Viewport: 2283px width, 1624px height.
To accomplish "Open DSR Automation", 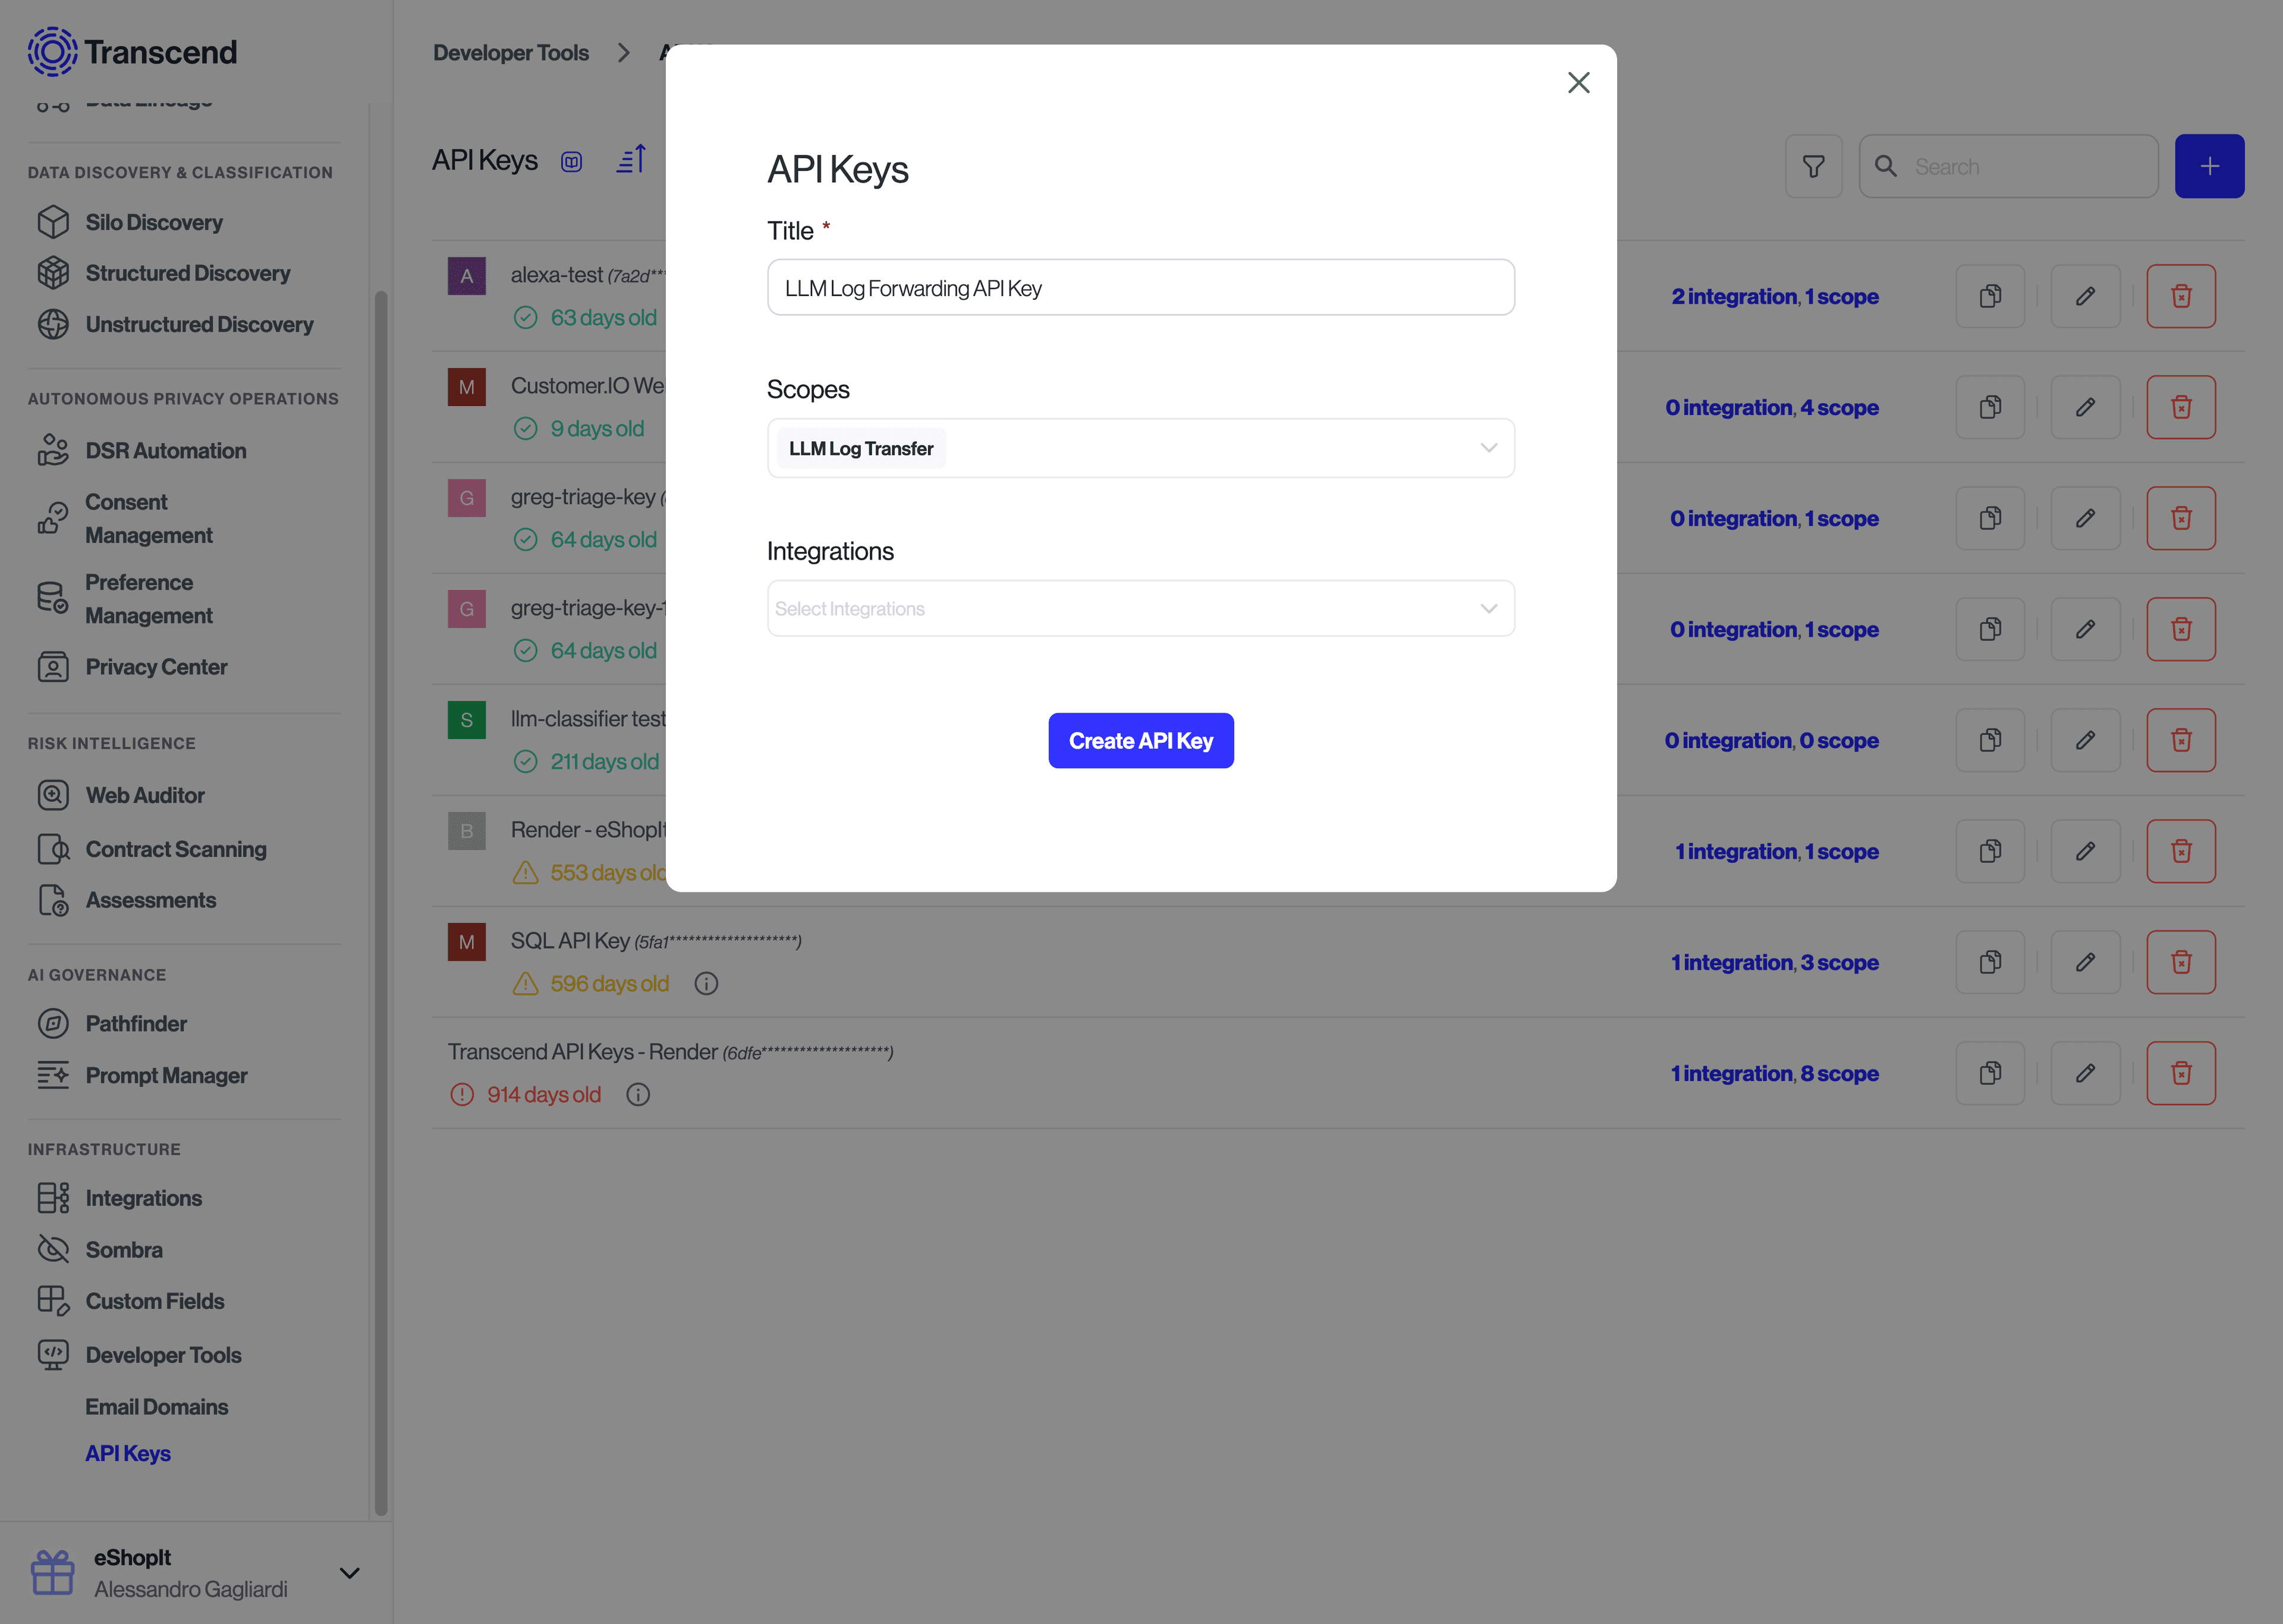I will click(167, 450).
